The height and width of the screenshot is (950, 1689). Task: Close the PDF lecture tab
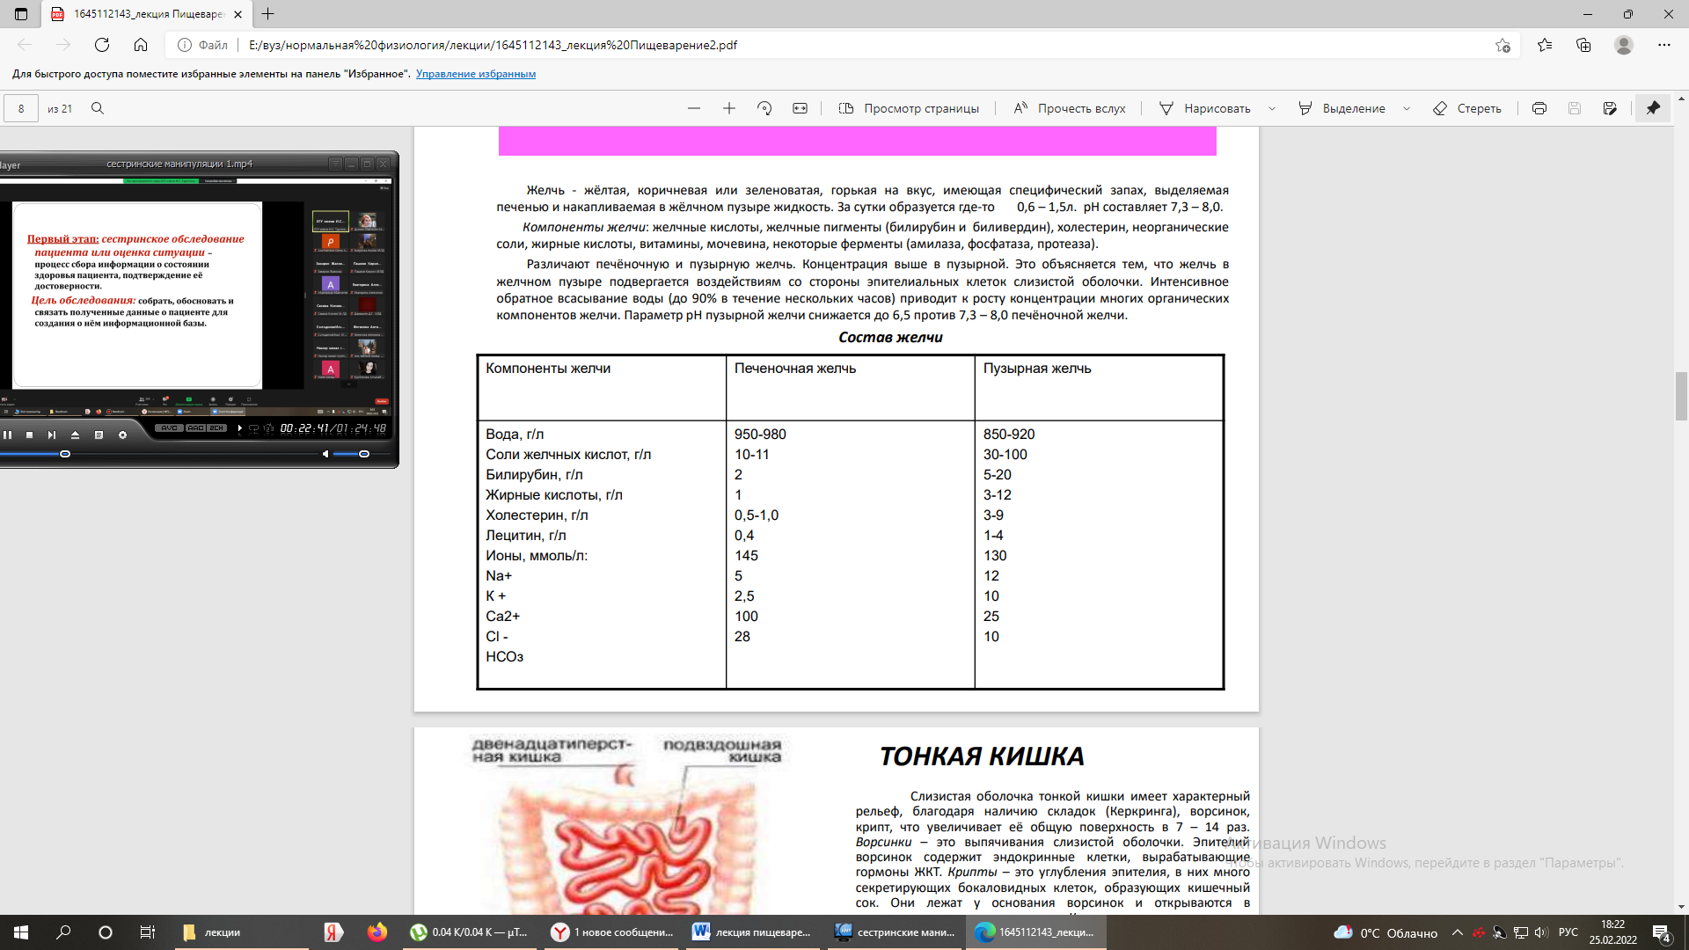coord(238,14)
